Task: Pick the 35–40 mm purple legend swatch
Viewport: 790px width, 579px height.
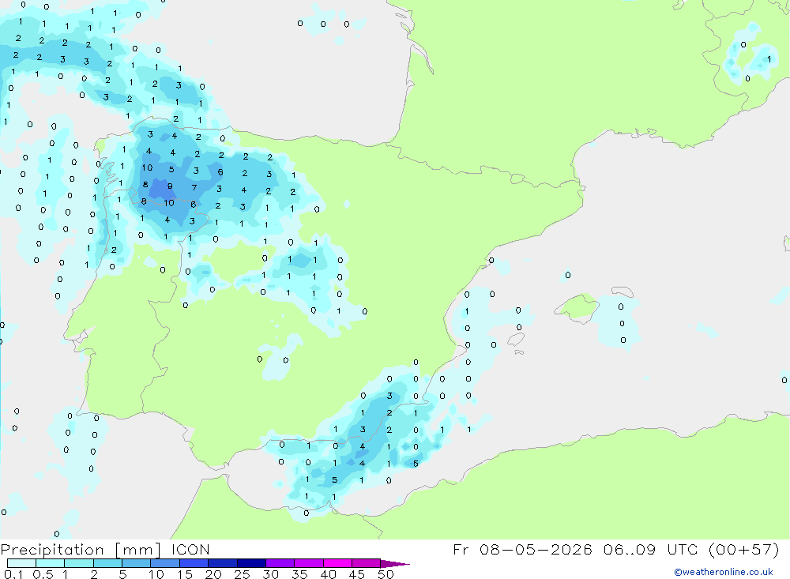Action: coord(308,563)
